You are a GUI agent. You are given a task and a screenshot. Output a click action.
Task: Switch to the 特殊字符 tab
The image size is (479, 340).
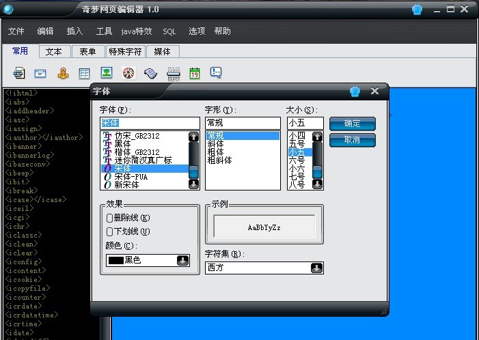coord(126,52)
